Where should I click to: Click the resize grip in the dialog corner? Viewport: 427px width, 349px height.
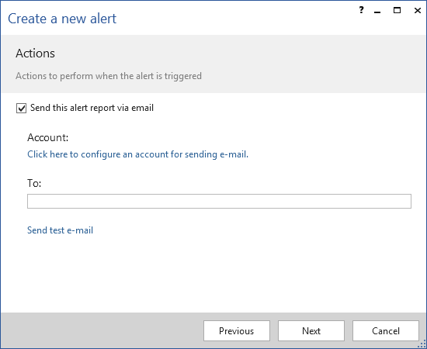coord(423,345)
